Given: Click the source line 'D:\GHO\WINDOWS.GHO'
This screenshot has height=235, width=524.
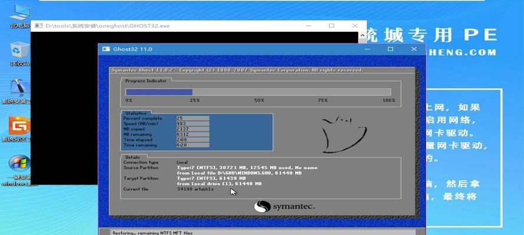Looking at the screenshot, I should coord(239,173).
